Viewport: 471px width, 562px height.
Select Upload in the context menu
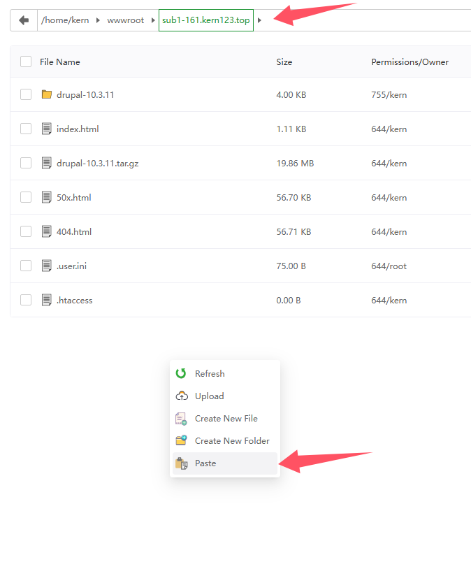pyautogui.click(x=209, y=396)
